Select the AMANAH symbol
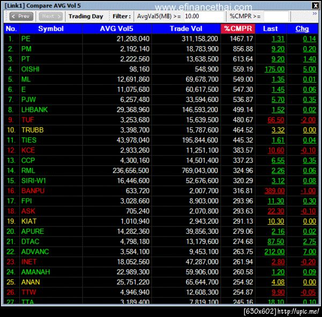 (x=36, y=272)
